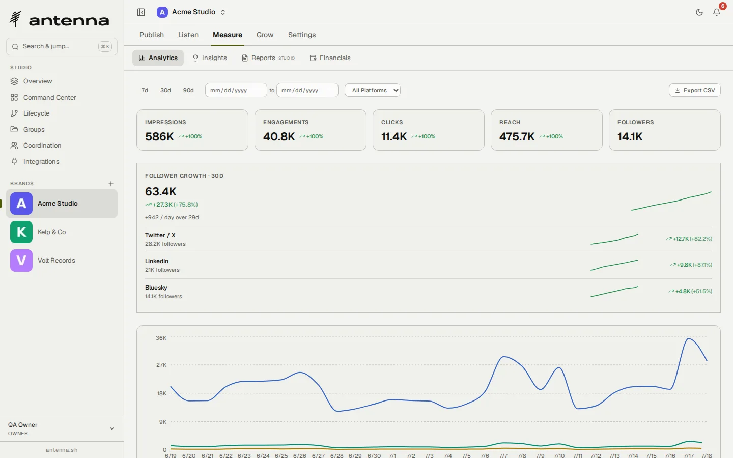Toggle dark mode moon icon
733x458 pixels.
699,12
